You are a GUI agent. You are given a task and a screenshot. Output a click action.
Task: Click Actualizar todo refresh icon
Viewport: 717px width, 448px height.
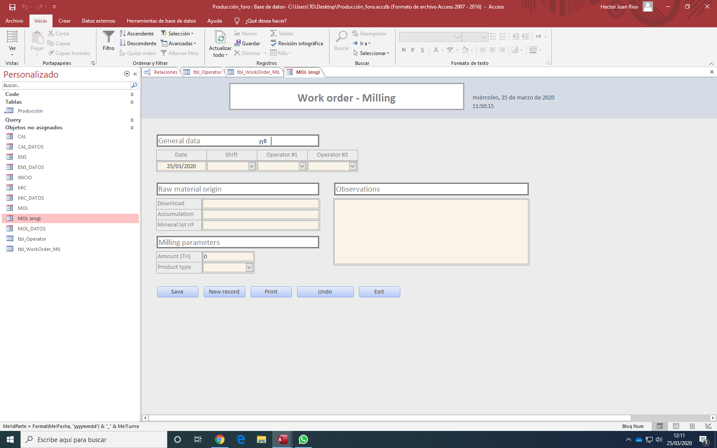click(x=220, y=38)
